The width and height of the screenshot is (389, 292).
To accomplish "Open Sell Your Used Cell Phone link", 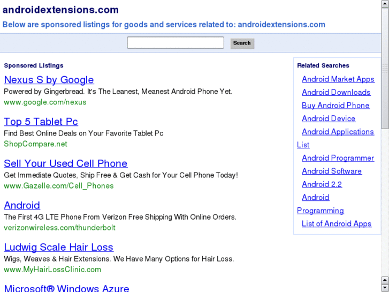I will [x=65, y=163].
